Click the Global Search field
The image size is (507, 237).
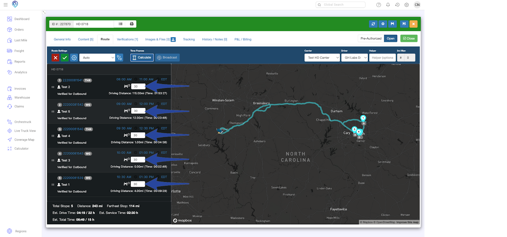341,5
